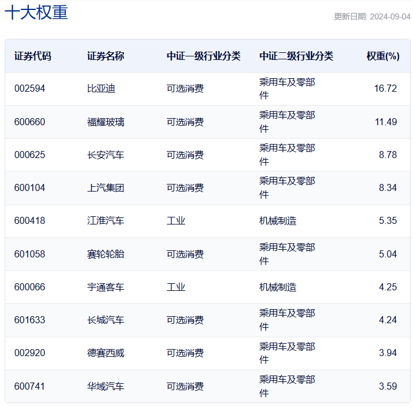Select security code 600104
Viewport: 413px width, 409px height.
[30, 188]
